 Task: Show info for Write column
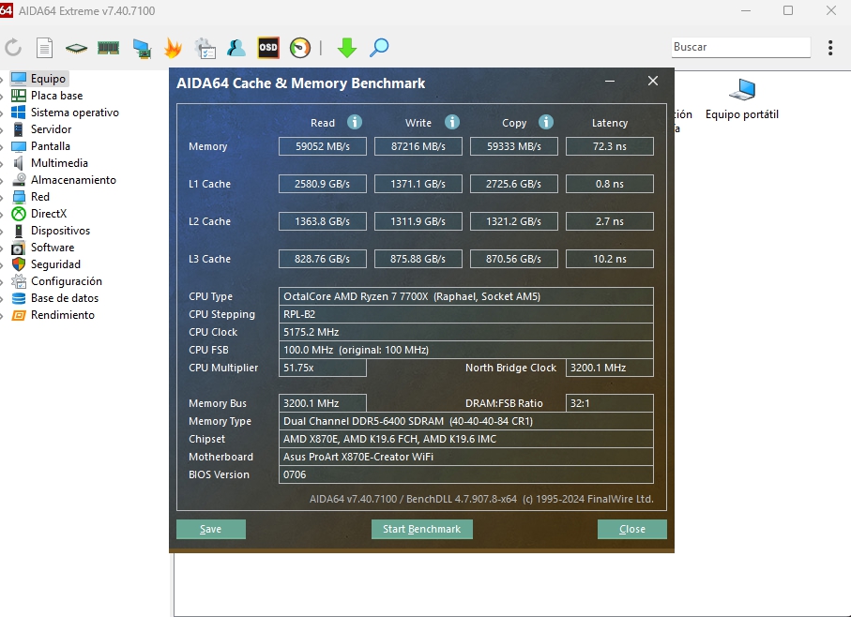pos(451,122)
